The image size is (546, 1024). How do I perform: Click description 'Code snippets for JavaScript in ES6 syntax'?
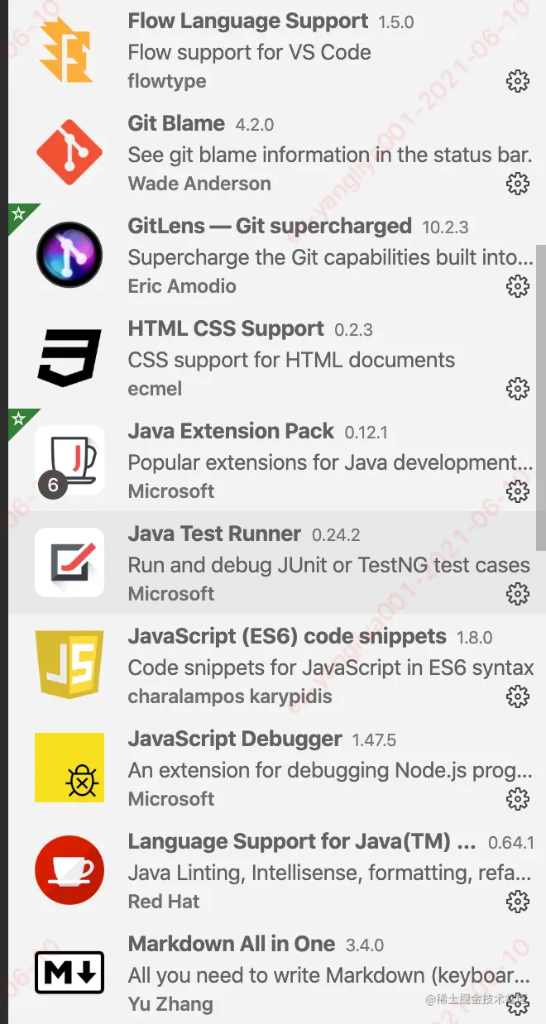point(331,668)
